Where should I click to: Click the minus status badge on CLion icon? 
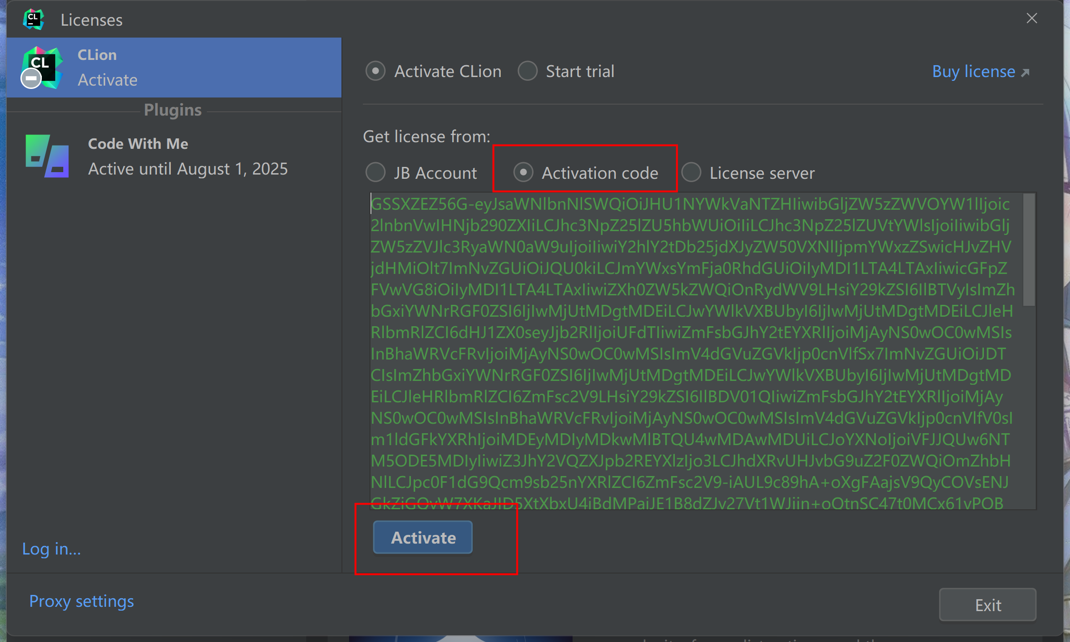click(31, 78)
